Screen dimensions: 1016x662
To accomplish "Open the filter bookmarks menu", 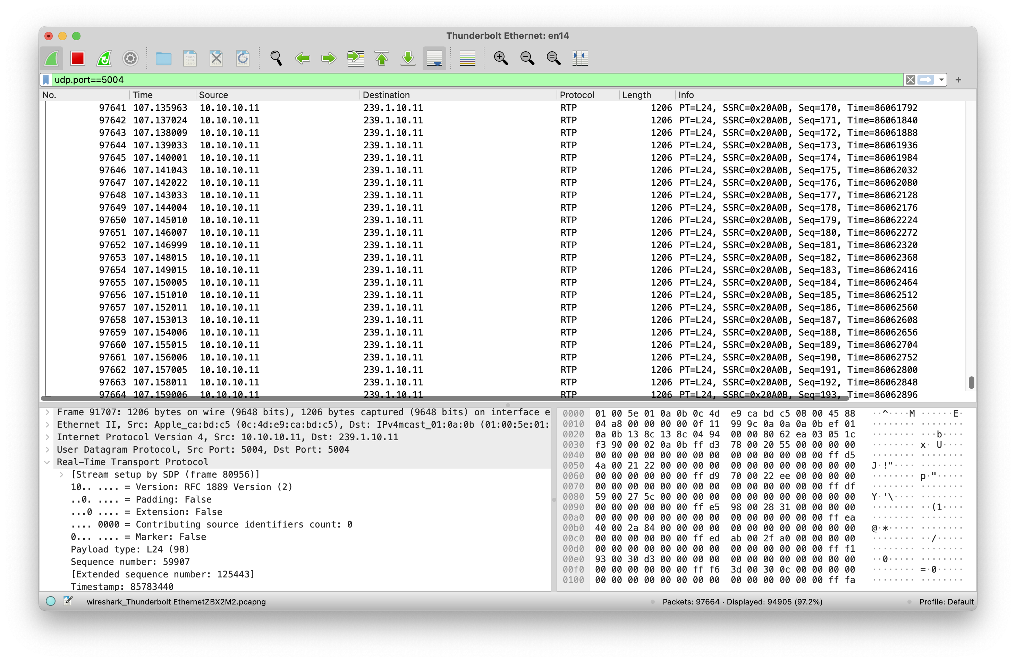I will pos(46,79).
